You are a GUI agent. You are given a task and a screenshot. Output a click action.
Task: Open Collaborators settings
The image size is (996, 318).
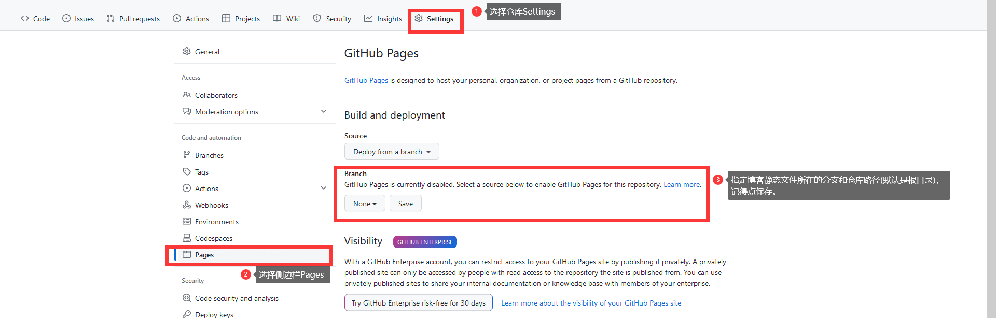pos(255,95)
